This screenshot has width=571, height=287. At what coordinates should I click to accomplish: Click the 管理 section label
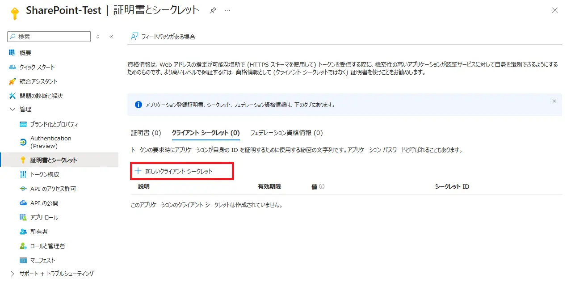tap(25, 109)
